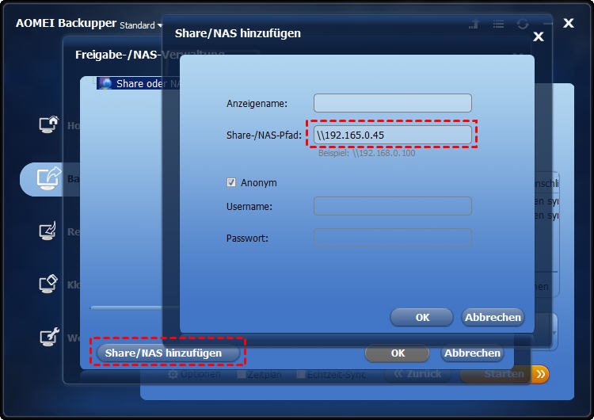Viewport: 594px width, 420px height.
Task: Open the Home sidebar icon
Action: [x=48, y=124]
